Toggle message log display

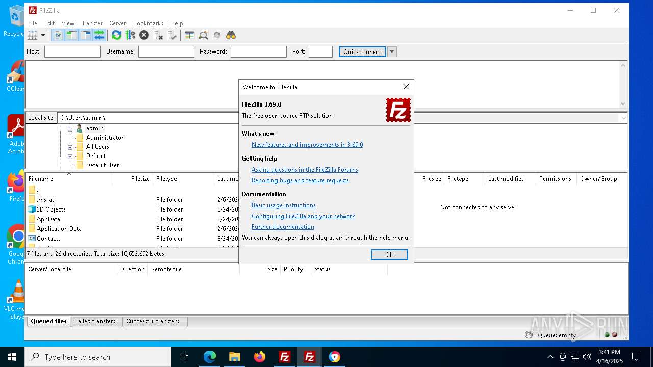pyautogui.click(x=58, y=35)
